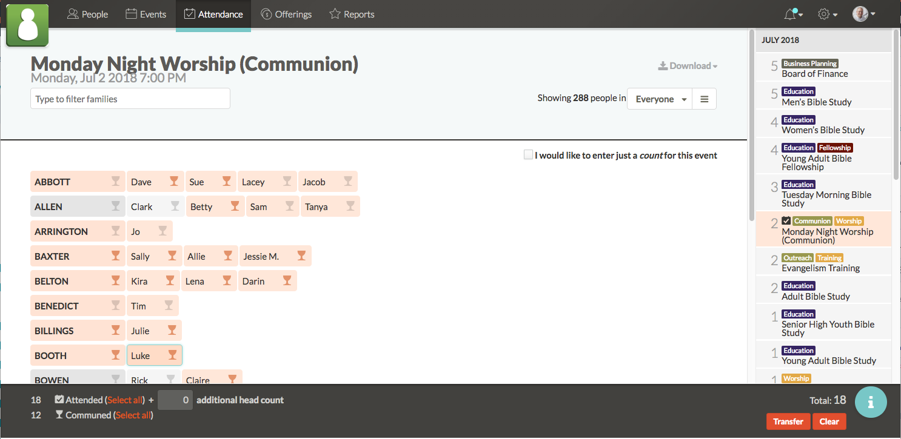Click the list view icon beside the Everyone filter
Image resolution: width=901 pixels, height=439 pixels.
pos(704,98)
